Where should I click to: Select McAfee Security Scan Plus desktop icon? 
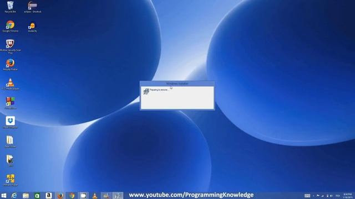pyautogui.click(x=10, y=46)
